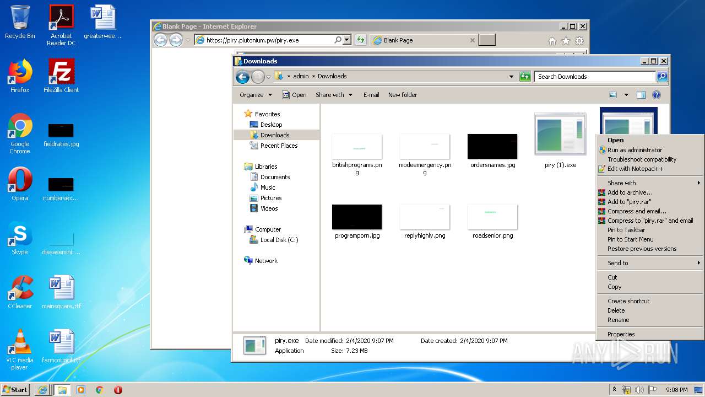Select the Firefox desktop shortcut
The height and width of the screenshot is (397, 705).
(20, 76)
